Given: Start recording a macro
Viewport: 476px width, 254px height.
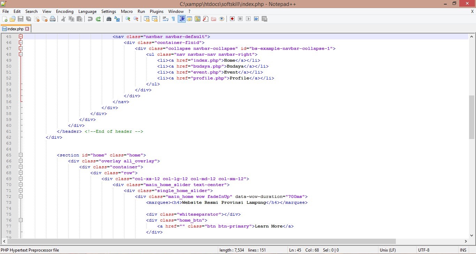Looking at the screenshot, I should tap(232, 19).
